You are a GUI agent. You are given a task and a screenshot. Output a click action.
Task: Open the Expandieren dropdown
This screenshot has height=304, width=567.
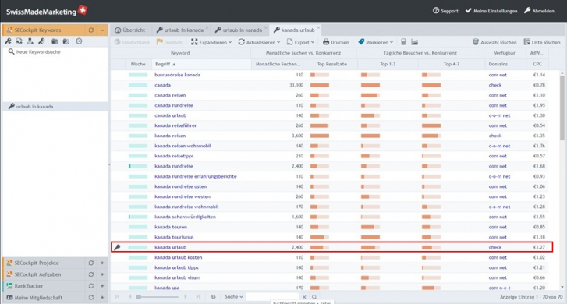pyautogui.click(x=211, y=42)
